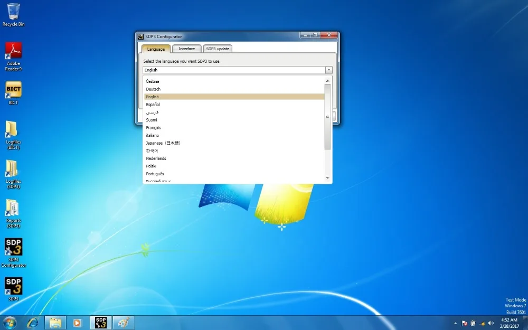528x330 pixels.
Task: Choose Japanese (日本語) from the list
Action: pyautogui.click(x=234, y=143)
